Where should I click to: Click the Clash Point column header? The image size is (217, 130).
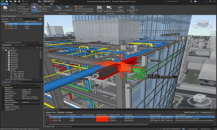point(102,115)
